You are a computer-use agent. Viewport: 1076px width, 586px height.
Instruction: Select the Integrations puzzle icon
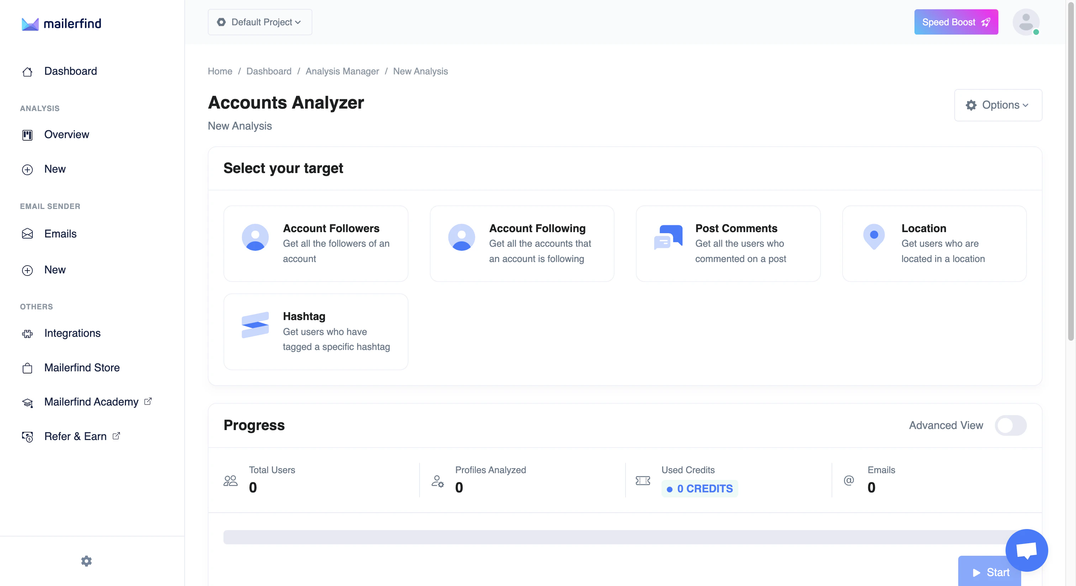tap(27, 333)
